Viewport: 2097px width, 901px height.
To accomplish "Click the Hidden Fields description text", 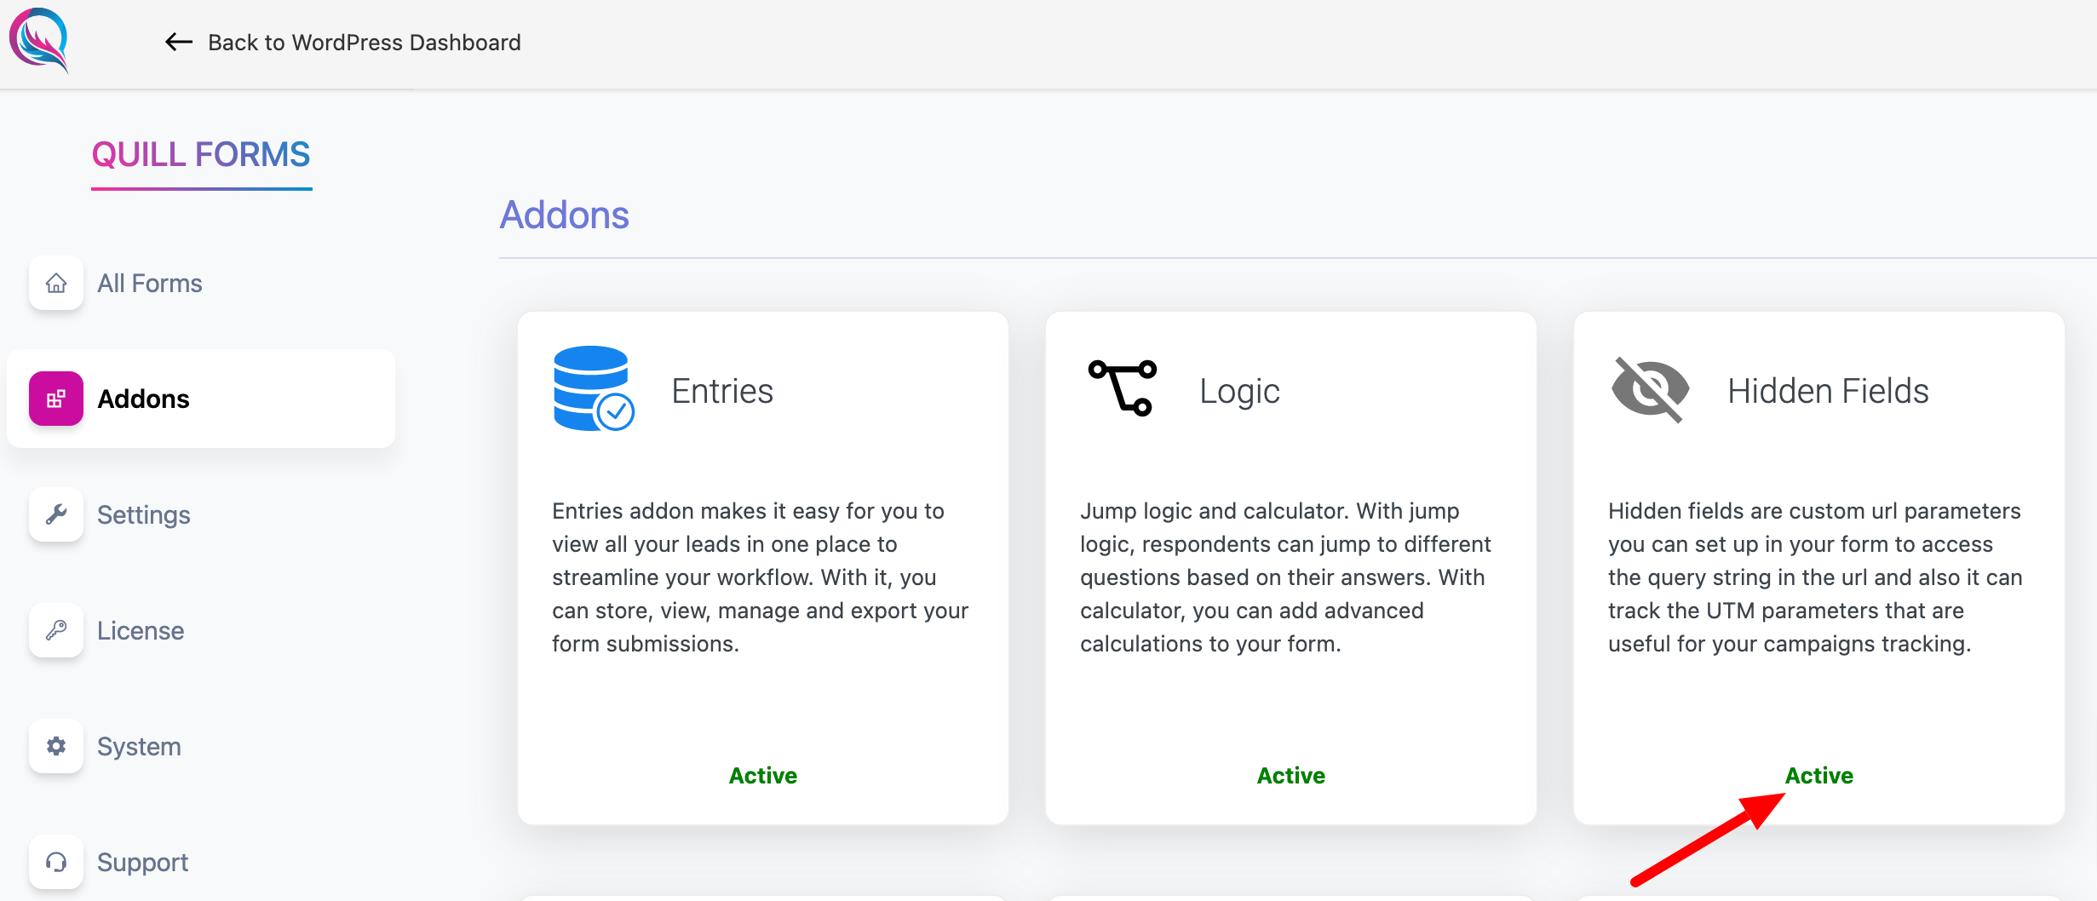I will tap(1815, 577).
